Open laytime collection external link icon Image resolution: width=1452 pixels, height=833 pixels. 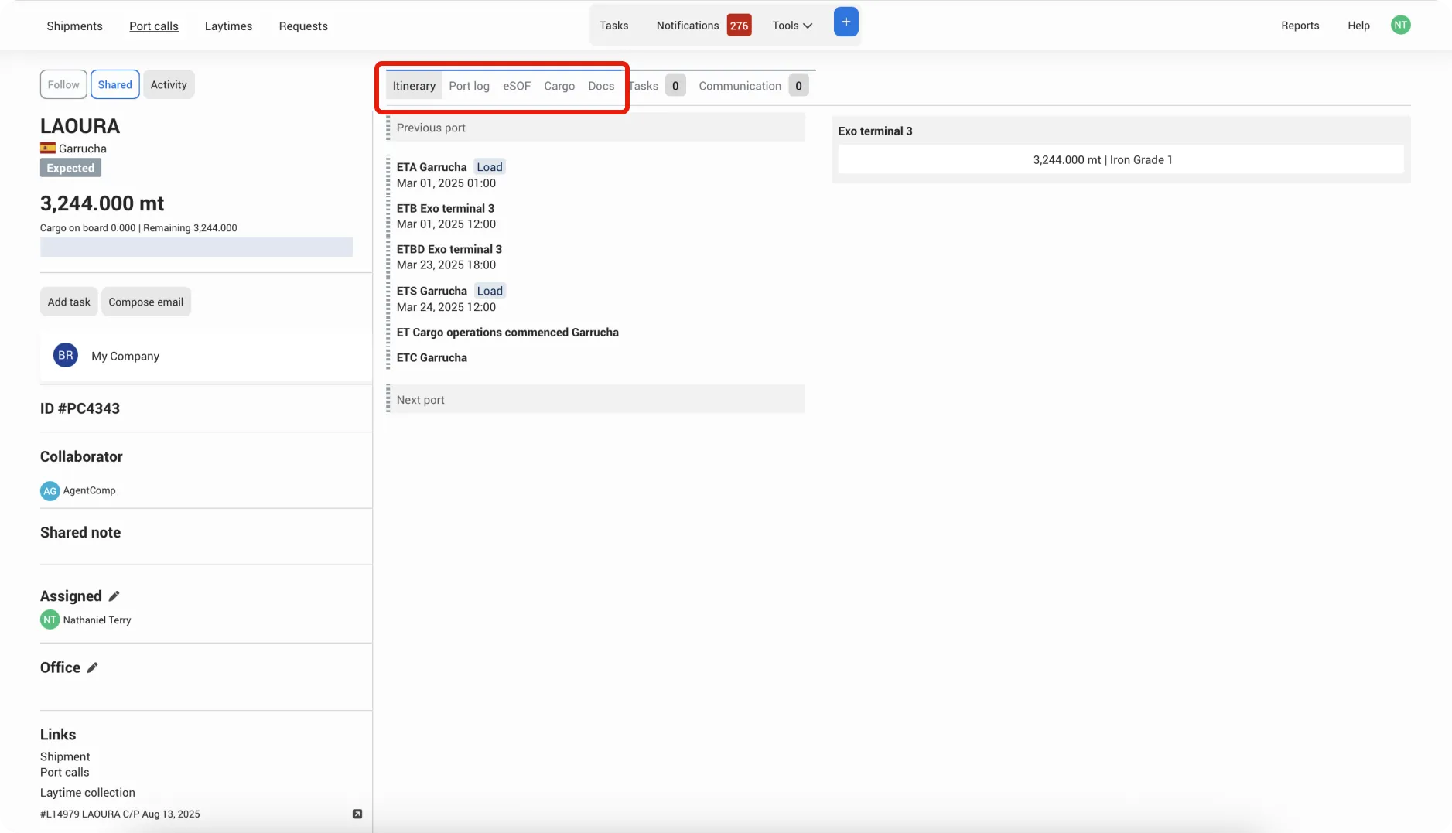357,814
